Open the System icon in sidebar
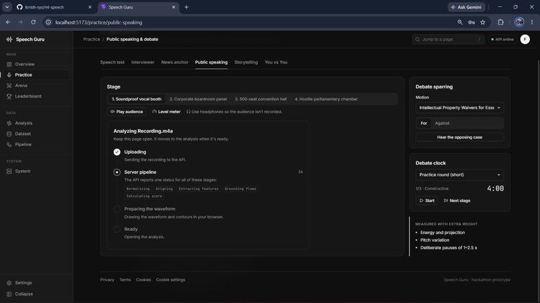 9,171
